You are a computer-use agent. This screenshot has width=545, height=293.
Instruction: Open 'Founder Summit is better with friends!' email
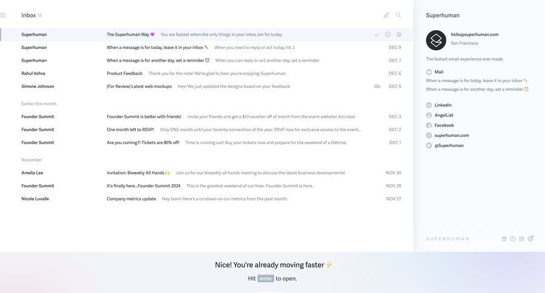(x=207, y=117)
